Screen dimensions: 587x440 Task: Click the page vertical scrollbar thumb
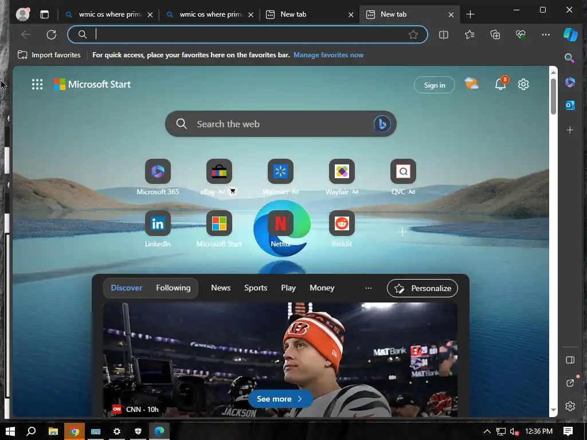(553, 96)
